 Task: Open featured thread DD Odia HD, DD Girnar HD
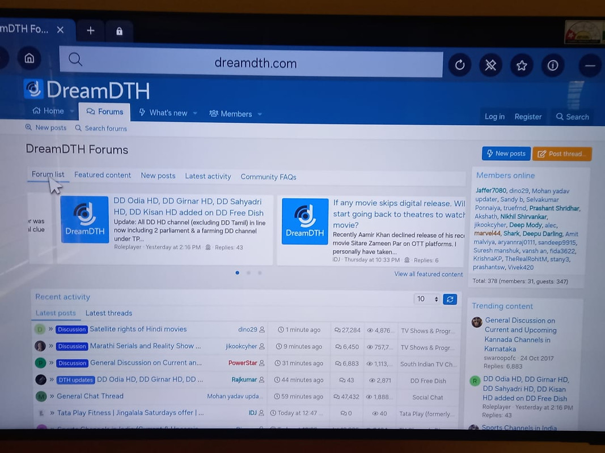(188, 207)
